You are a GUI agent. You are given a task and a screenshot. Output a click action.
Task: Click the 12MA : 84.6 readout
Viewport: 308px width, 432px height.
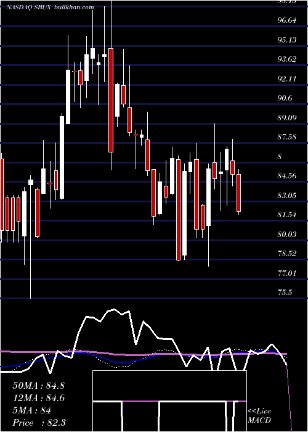coord(38,398)
